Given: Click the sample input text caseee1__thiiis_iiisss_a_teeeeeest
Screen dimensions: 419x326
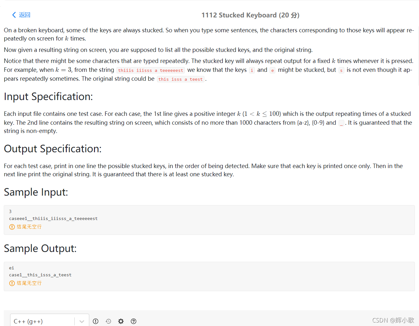Looking at the screenshot, I should tap(53, 218).
